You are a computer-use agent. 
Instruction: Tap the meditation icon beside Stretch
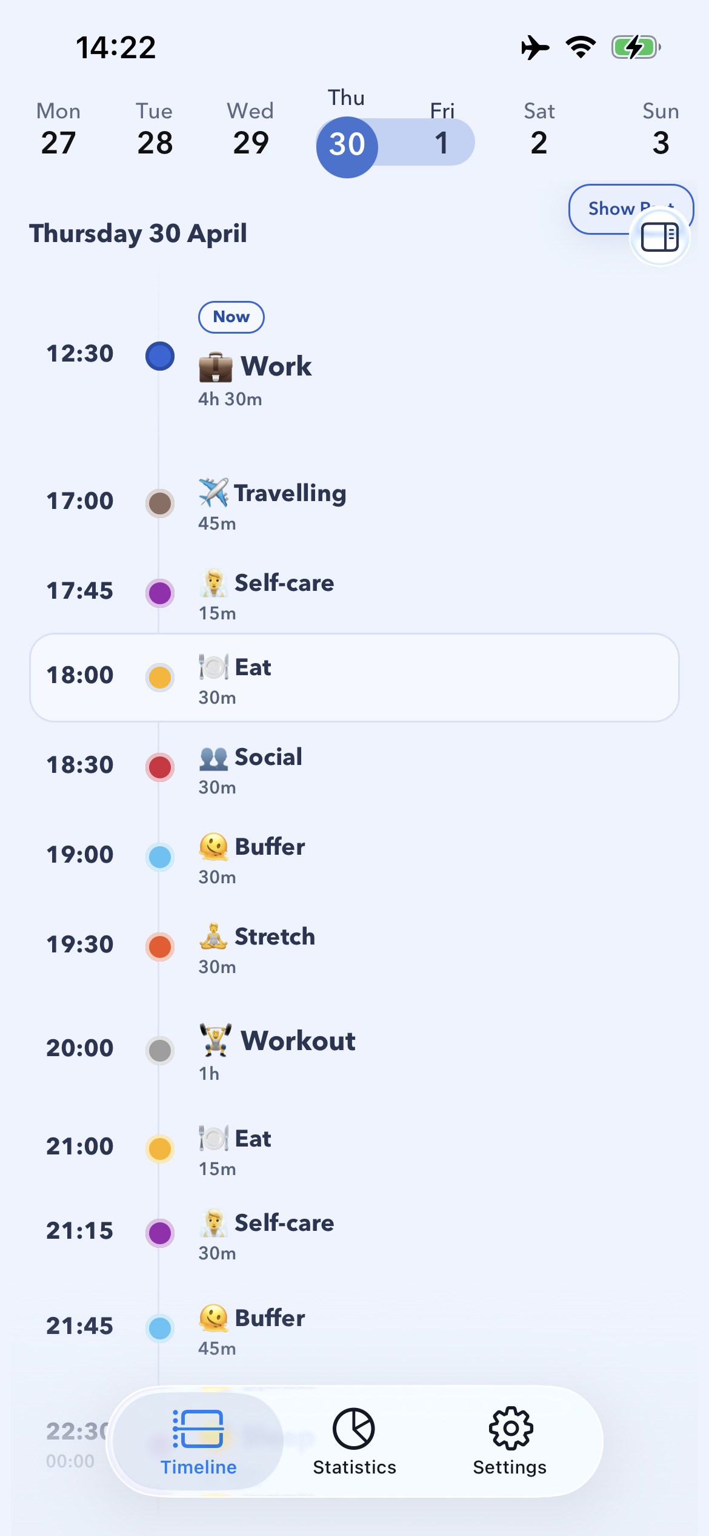[x=214, y=936]
